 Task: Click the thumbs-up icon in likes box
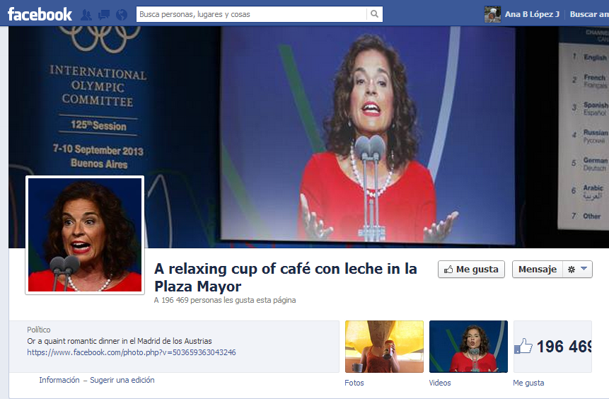(523, 346)
